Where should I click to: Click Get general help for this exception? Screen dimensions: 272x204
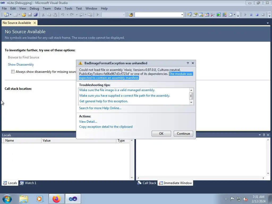(x=104, y=101)
